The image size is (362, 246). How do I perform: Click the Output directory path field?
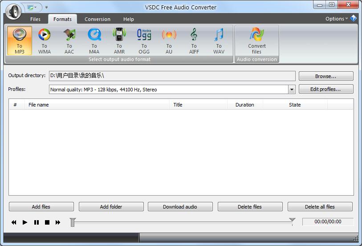[x=172, y=76]
